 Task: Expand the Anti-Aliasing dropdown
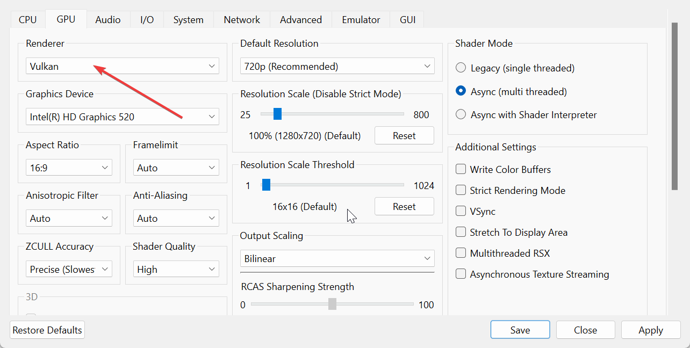pyautogui.click(x=176, y=219)
